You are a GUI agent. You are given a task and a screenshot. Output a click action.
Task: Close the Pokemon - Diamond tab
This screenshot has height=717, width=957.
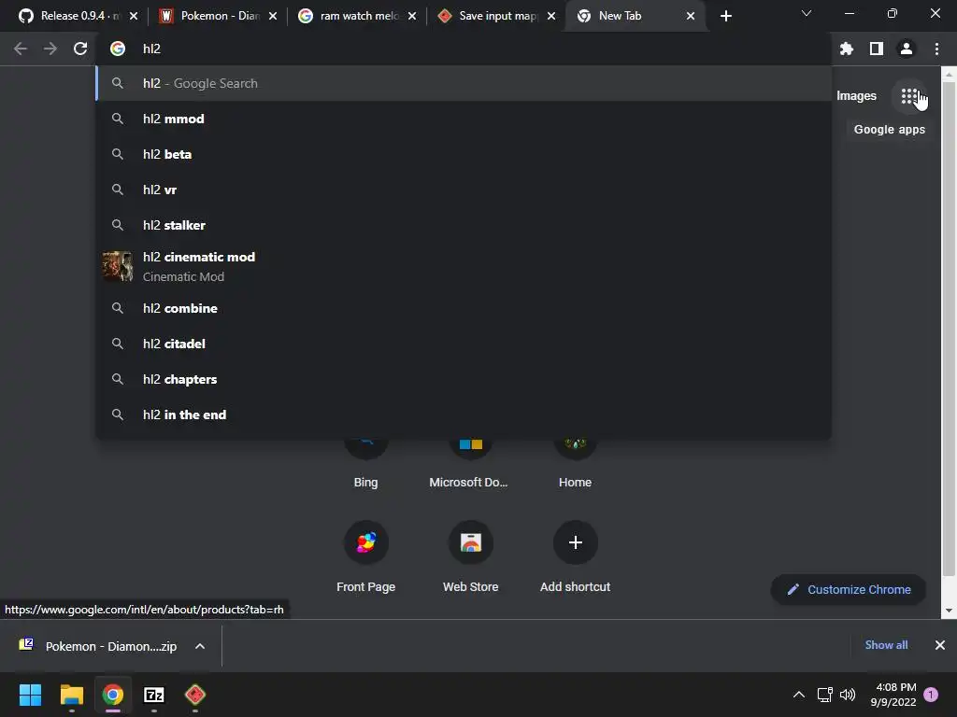coord(273,16)
